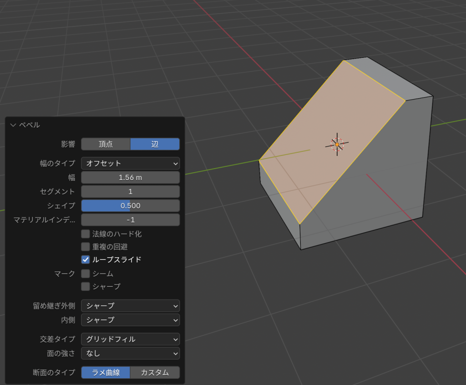Select 辺 affect mode
Viewport: 466px width, 385px height.
pos(155,144)
